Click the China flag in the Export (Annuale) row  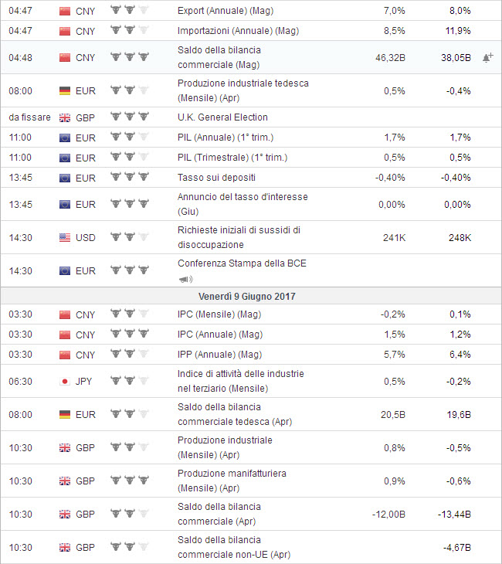point(65,12)
